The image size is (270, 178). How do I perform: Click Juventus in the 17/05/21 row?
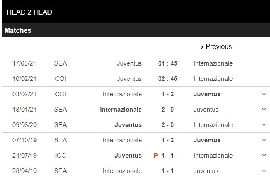[x=129, y=63]
